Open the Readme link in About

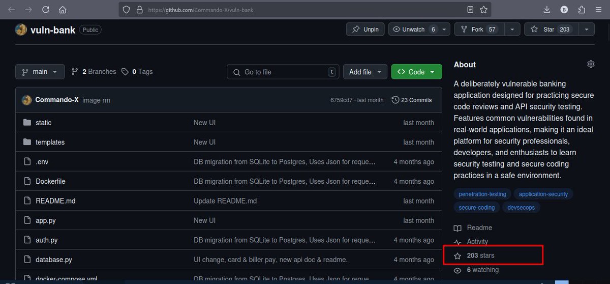pos(479,228)
